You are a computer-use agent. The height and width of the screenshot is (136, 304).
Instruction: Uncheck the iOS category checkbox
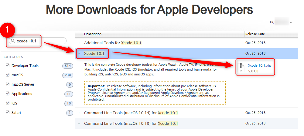click(x=8, y=103)
